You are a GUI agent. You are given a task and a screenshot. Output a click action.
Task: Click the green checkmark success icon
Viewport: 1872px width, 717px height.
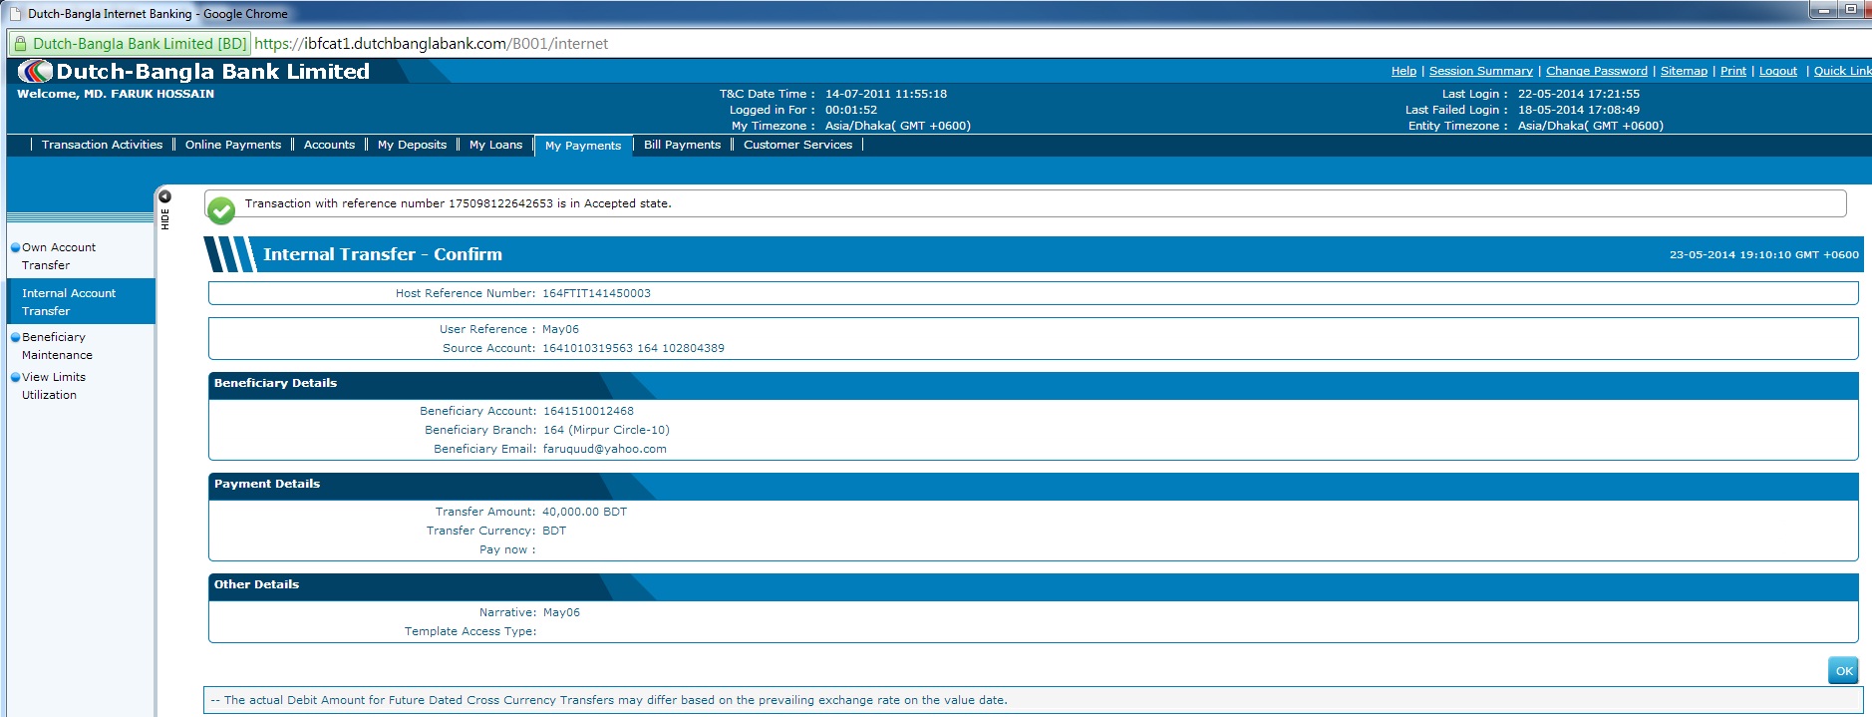221,209
